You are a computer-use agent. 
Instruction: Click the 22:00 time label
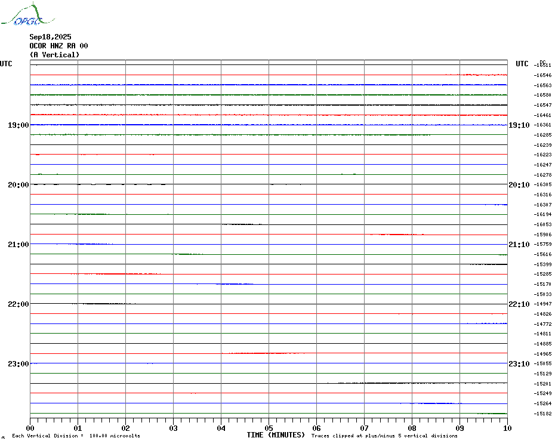(18, 304)
